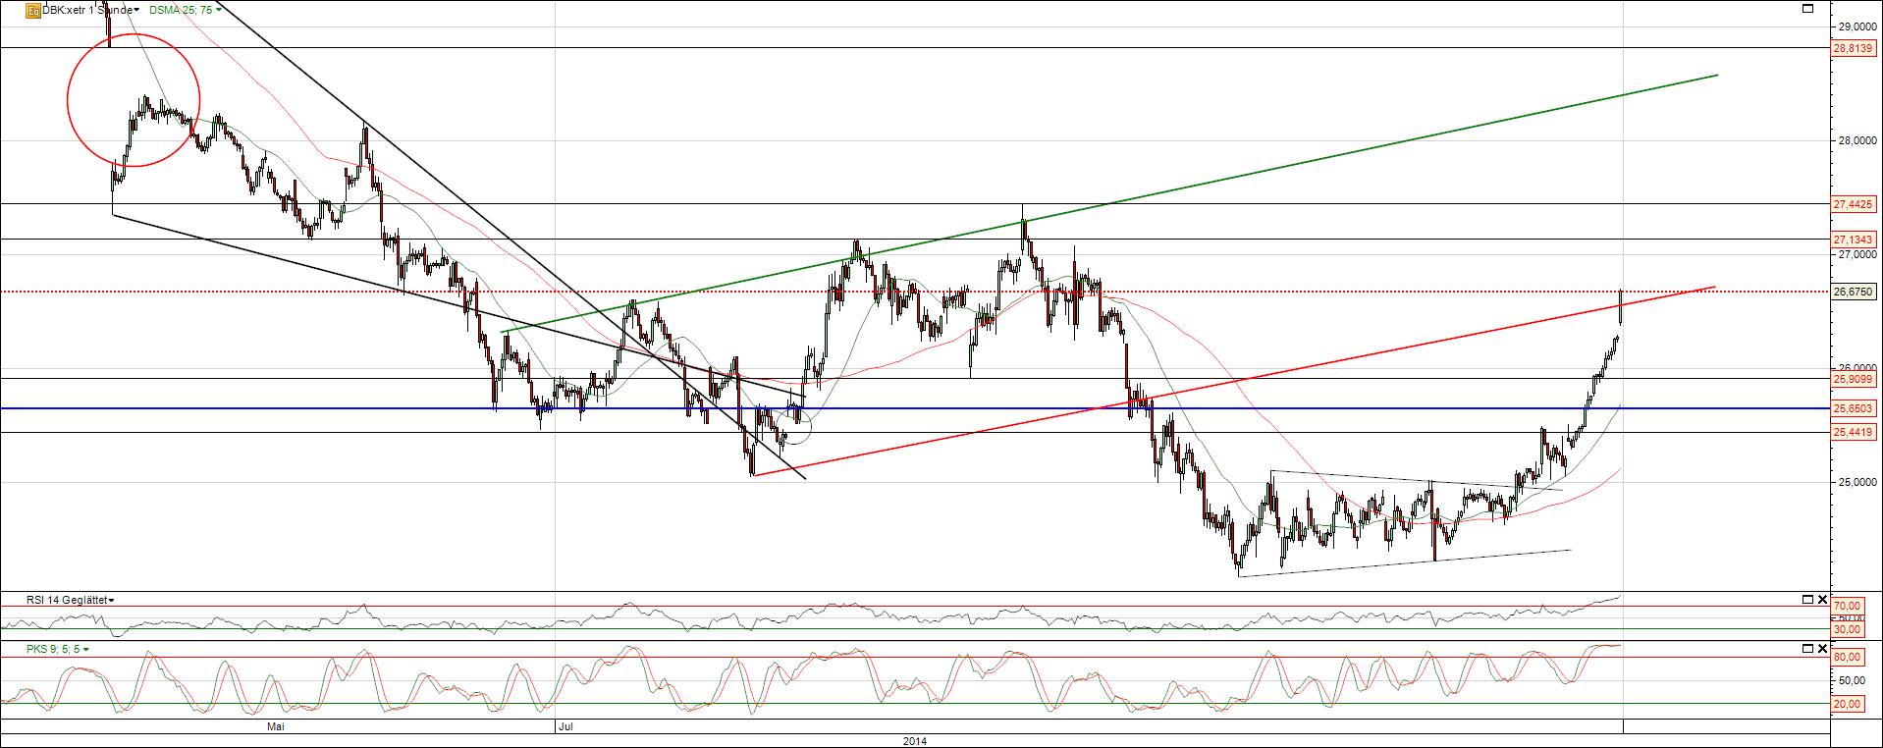Click the PKS 20,00 oversold label
Image resolution: width=1883 pixels, height=748 pixels.
1847,704
